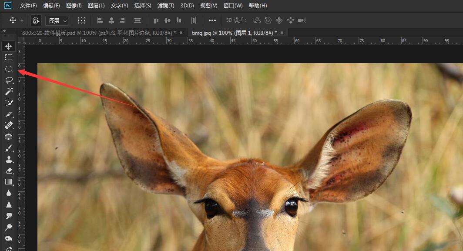463x251 pixels.
Task: Select the Eraser tool
Action: 9,171
